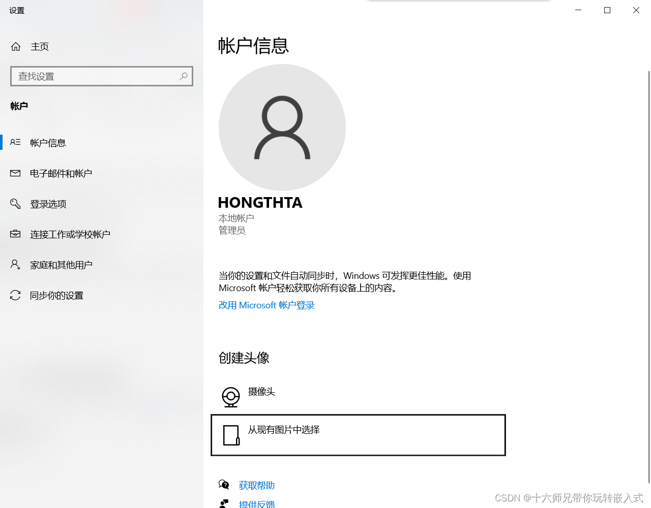Click the 帐户信息 person-list icon
This screenshot has height=508, width=651.
point(15,142)
